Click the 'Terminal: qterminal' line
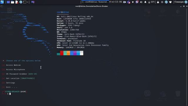This screenshot has width=188, height=106. click(67, 39)
